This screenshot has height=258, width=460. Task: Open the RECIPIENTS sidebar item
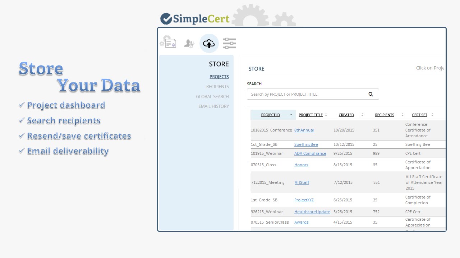[217, 87]
